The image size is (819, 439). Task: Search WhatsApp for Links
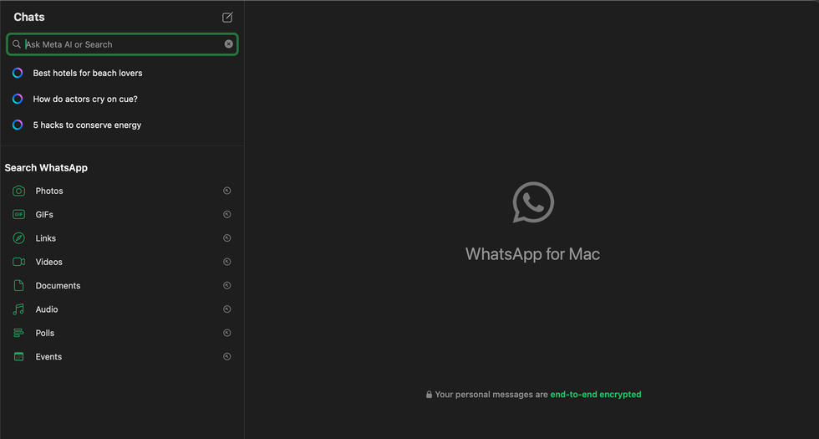coord(122,237)
